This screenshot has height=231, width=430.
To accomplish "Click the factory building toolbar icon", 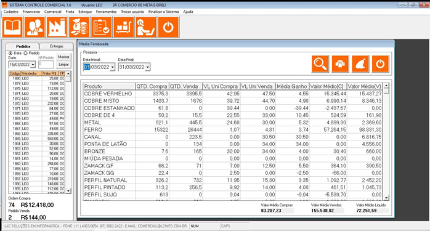I will (x=57, y=27).
